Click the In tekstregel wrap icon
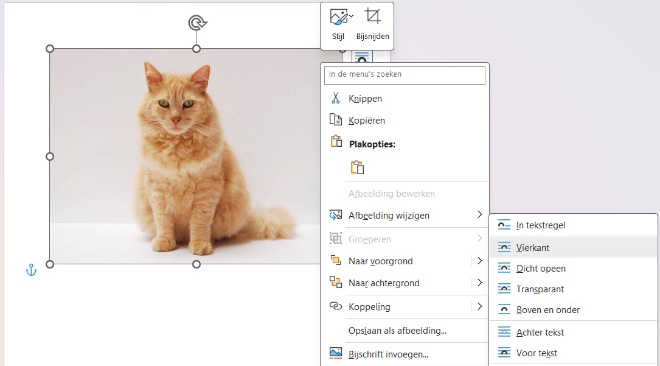The height and width of the screenshot is (366, 660). coord(504,225)
